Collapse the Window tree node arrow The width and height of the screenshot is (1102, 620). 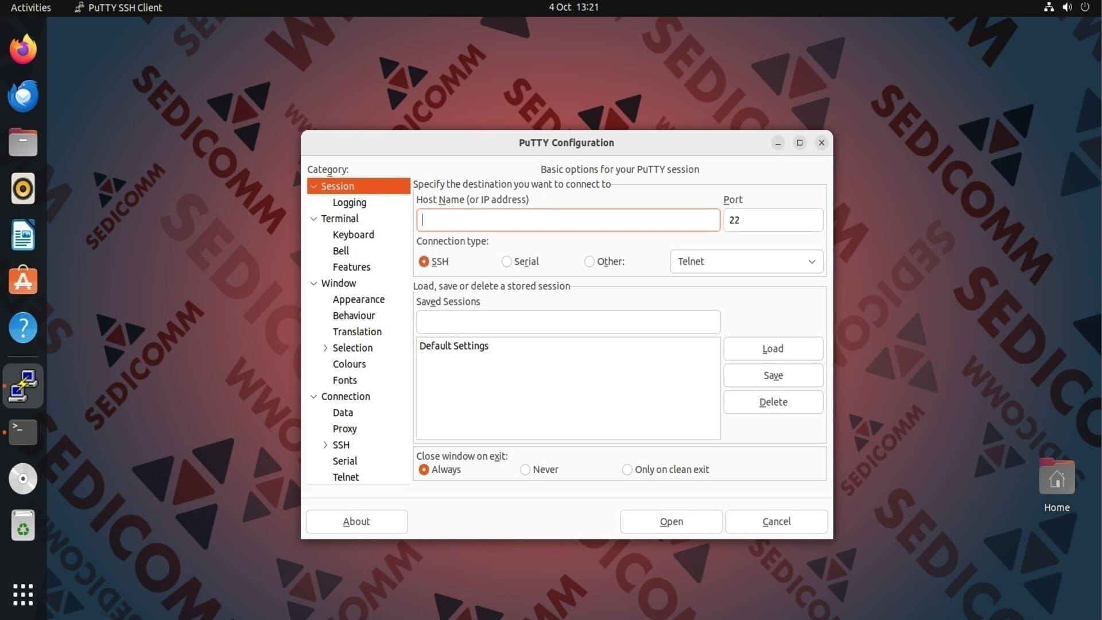[x=313, y=284]
